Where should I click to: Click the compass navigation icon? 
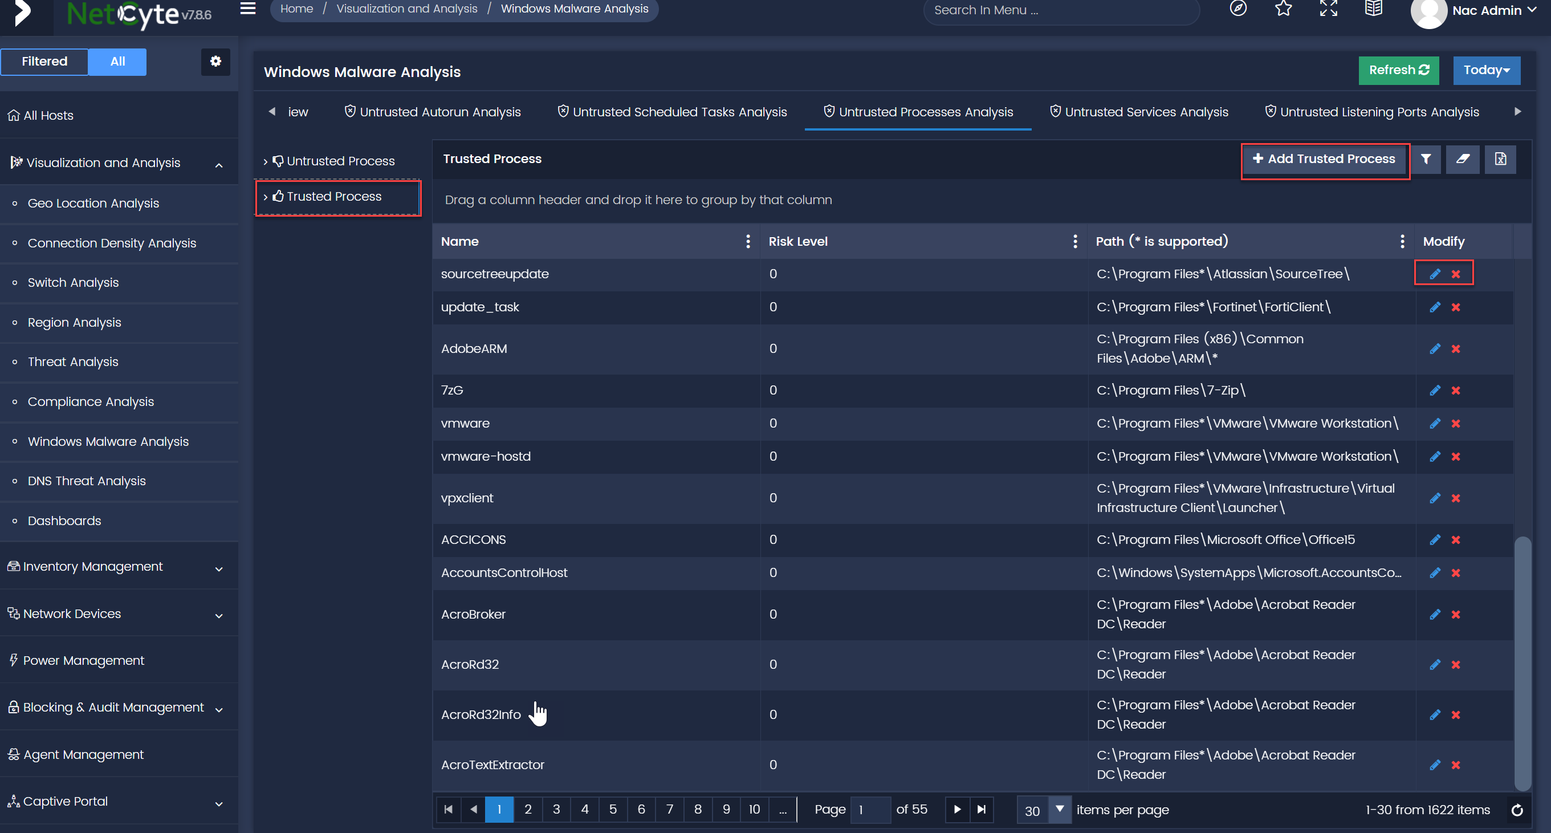1238,9
